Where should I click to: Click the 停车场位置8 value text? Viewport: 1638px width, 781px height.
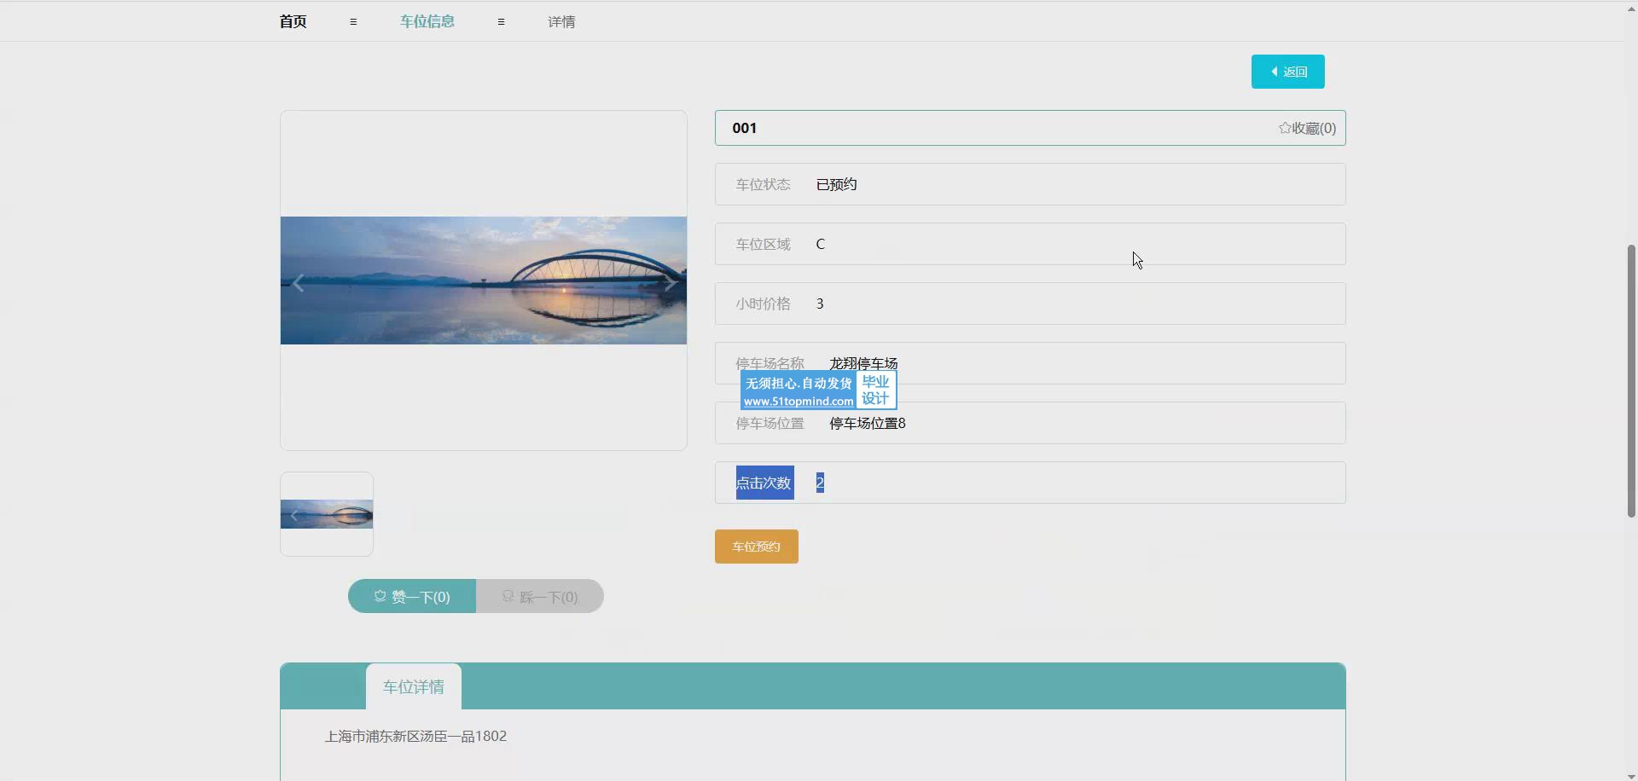pyautogui.click(x=867, y=424)
